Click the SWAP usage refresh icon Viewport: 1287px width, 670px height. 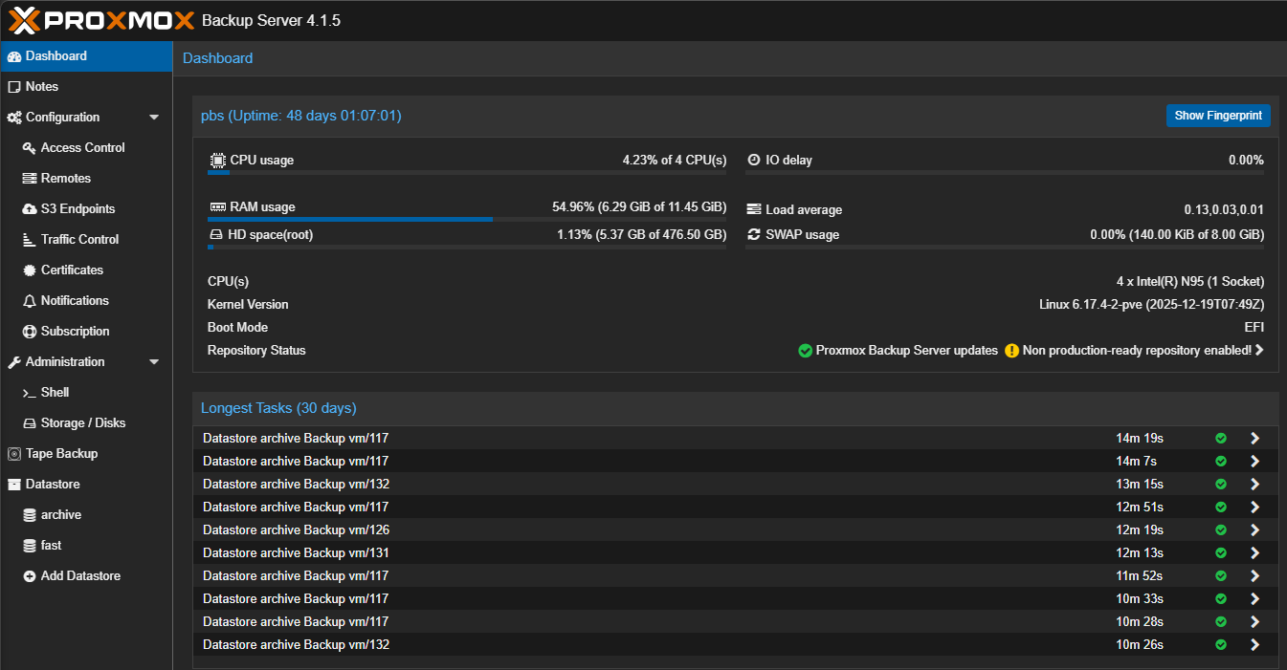tap(754, 235)
